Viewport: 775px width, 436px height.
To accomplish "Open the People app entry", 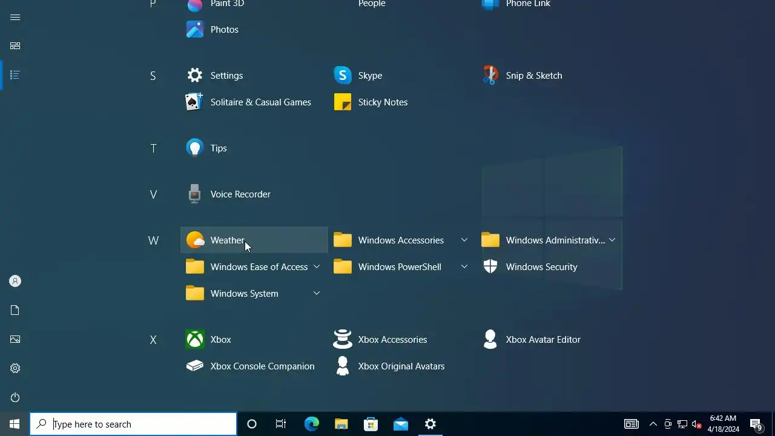I will tap(402, 5).
